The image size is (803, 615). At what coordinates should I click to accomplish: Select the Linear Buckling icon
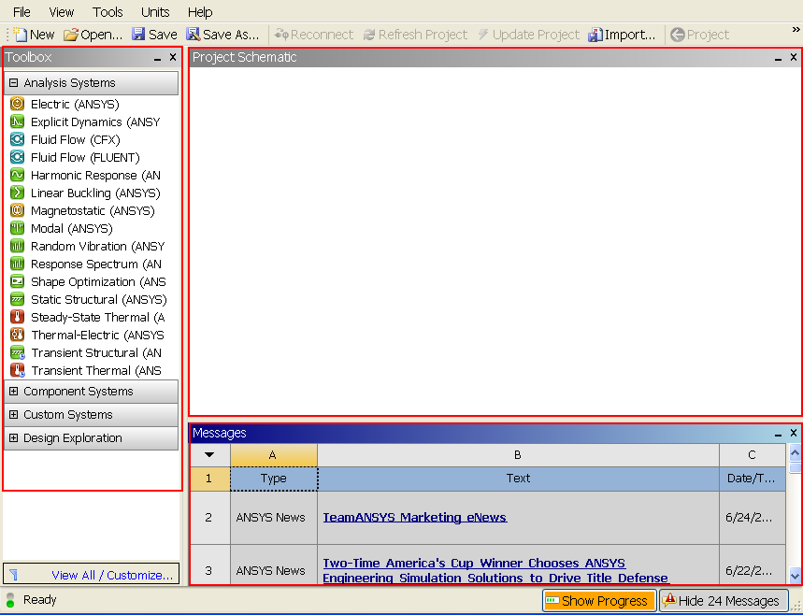pyautogui.click(x=17, y=193)
